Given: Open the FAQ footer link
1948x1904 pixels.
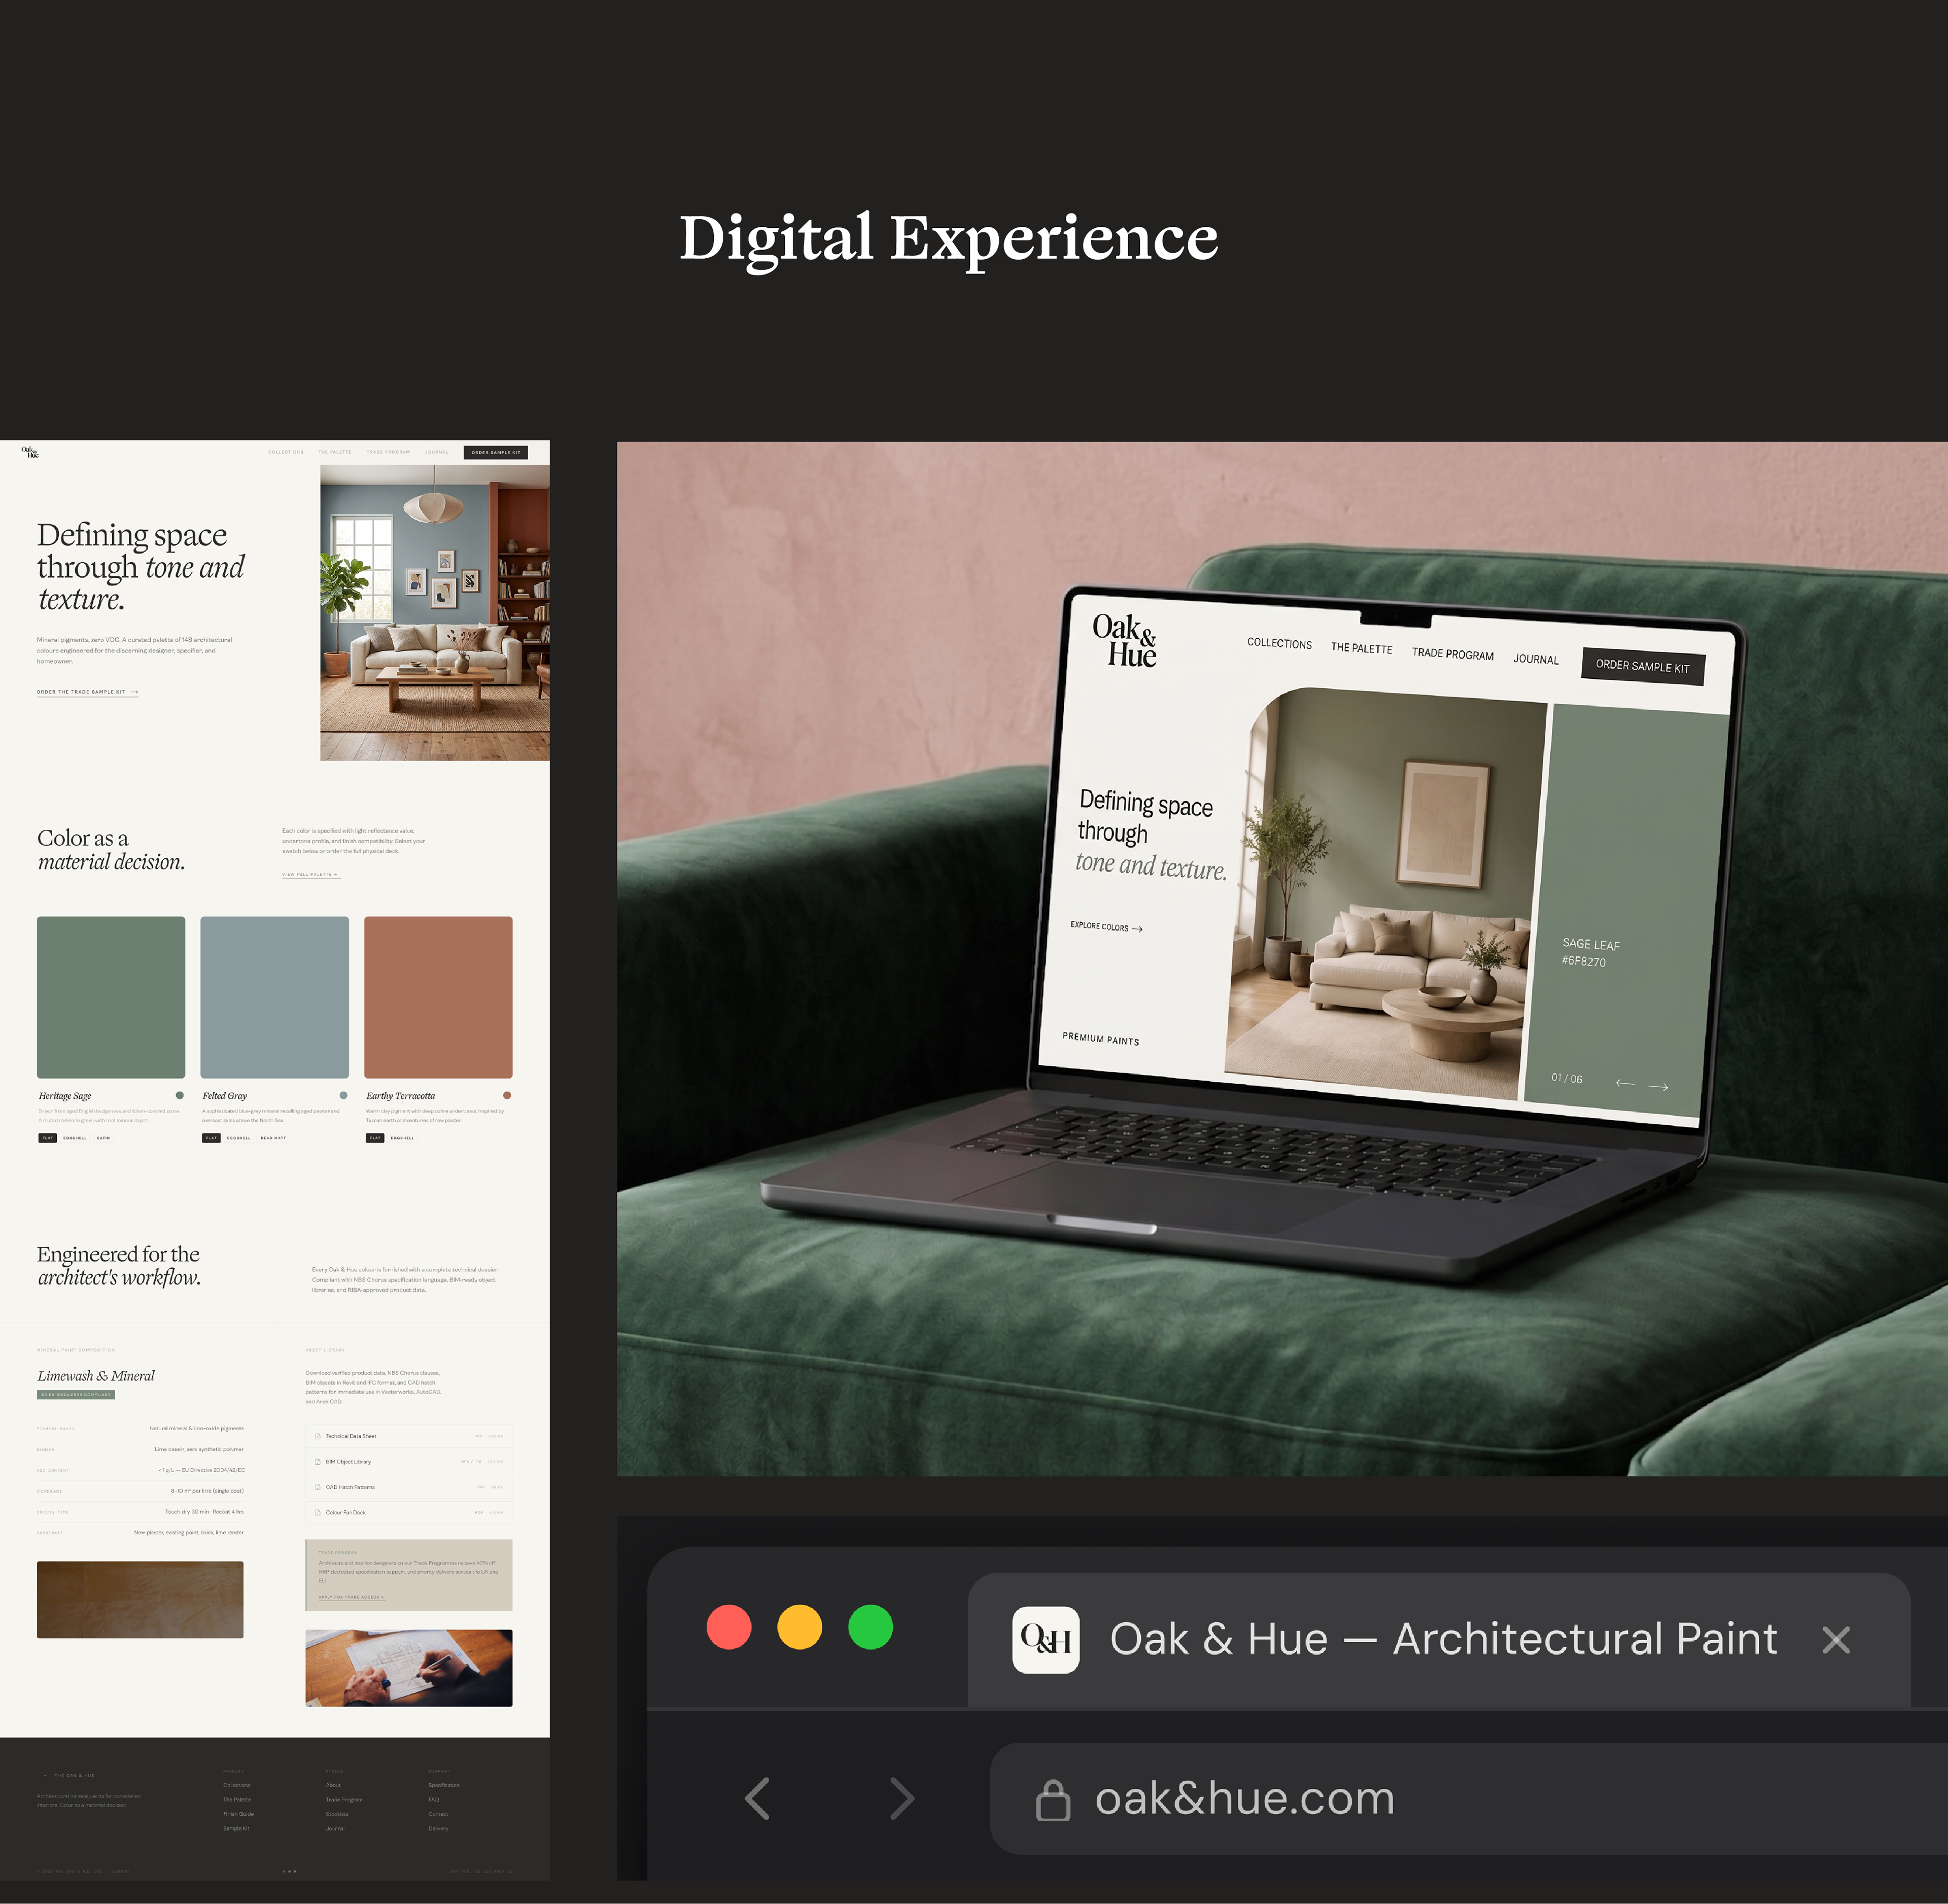Looking at the screenshot, I should 434,1799.
